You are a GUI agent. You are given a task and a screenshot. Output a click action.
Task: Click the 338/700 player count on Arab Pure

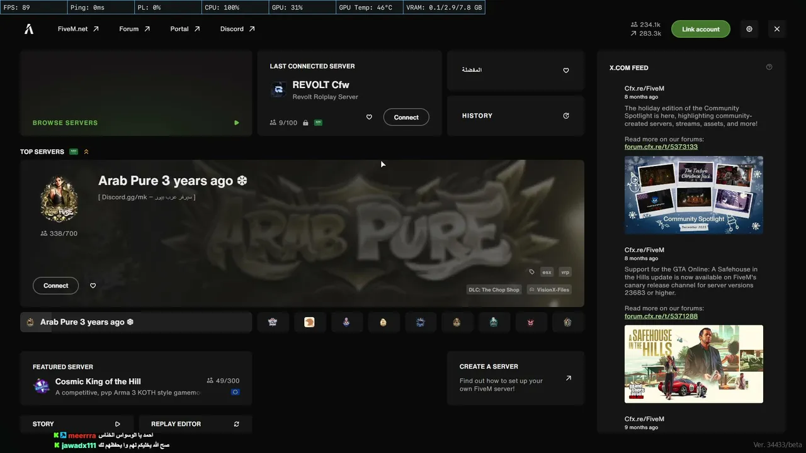point(59,233)
